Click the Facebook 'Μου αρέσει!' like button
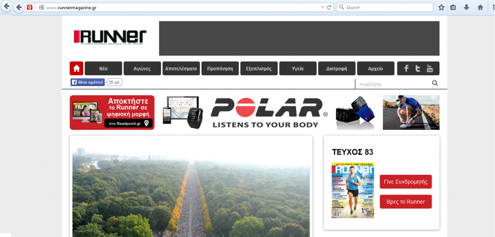Image resolution: width=495 pixels, height=237 pixels. pyautogui.click(x=87, y=82)
